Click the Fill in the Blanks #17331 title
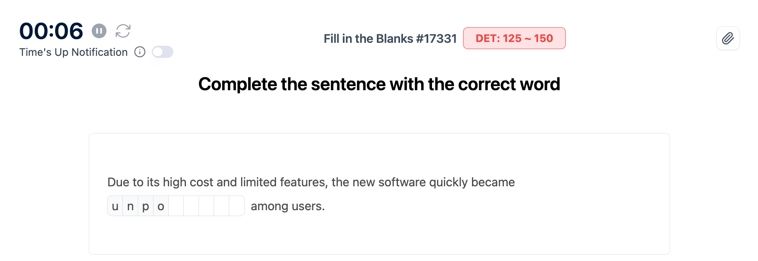Viewport: 758px width, 261px height. (390, 39)
